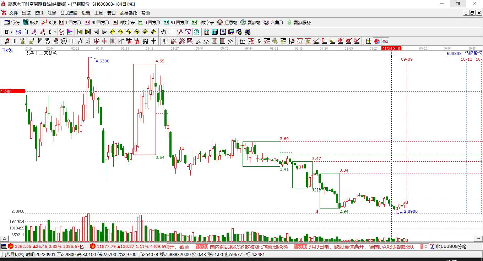483x261 pixels.
Task: Open the 帮助 menu
Action: (x=146, y=13)
